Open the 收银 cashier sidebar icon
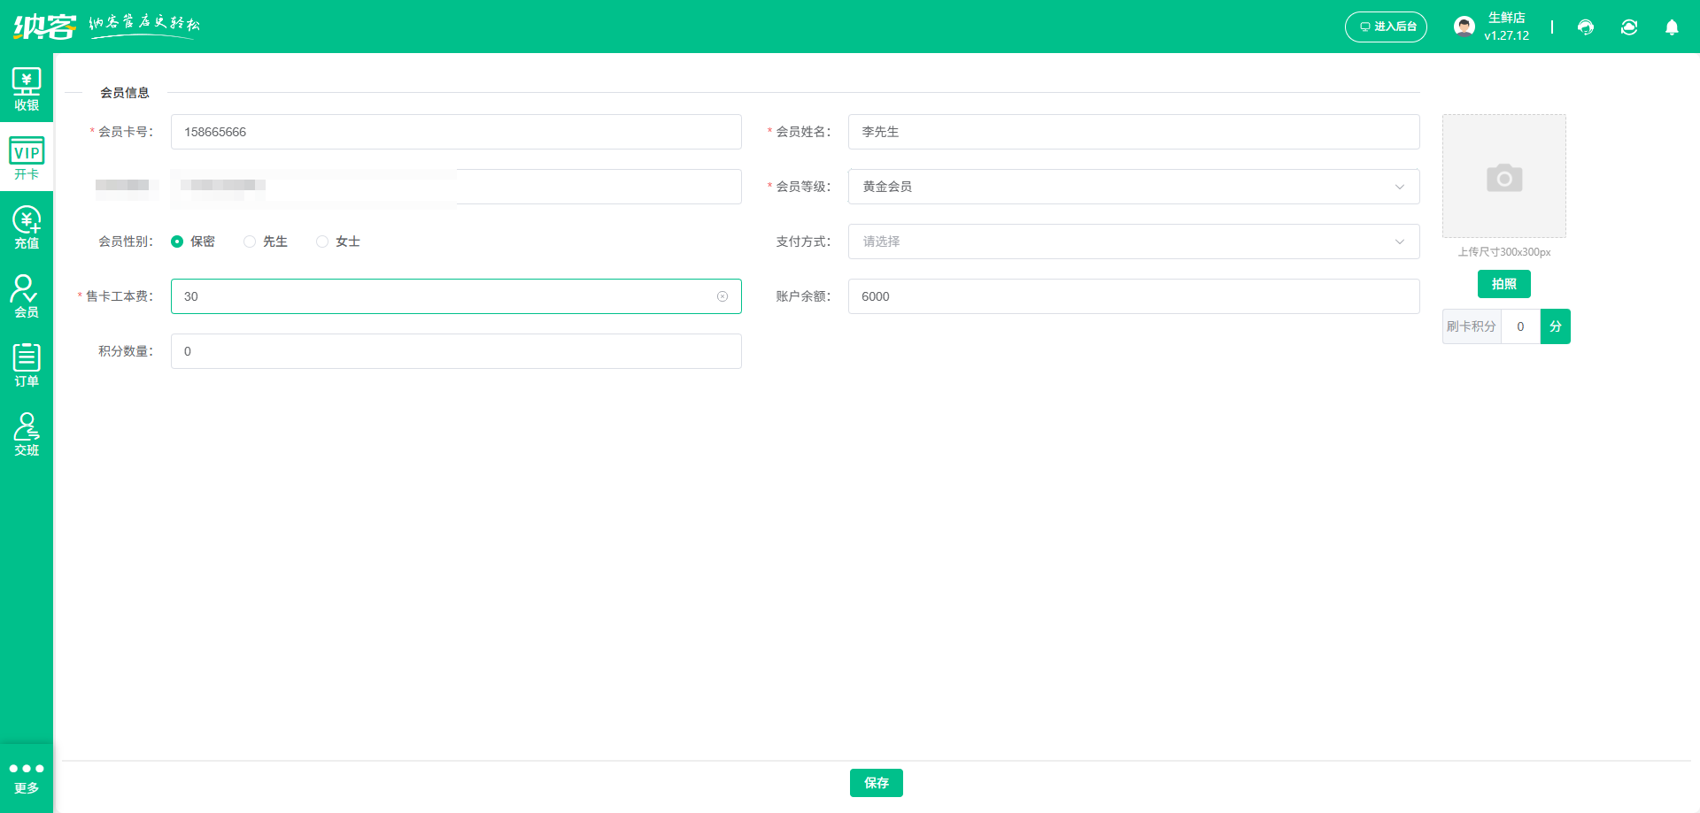 27,89
